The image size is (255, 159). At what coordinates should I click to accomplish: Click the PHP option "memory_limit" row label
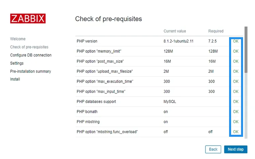99,51
